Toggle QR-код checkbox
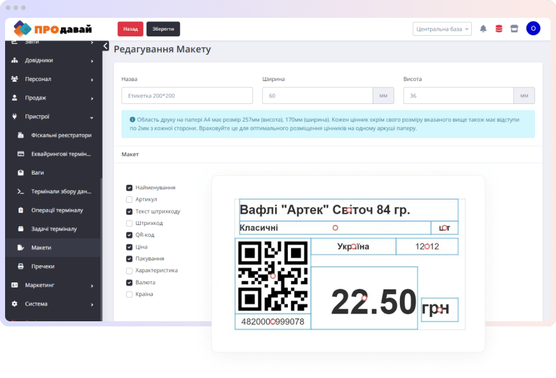The image size is (556, 378). (x=129, y=235)
